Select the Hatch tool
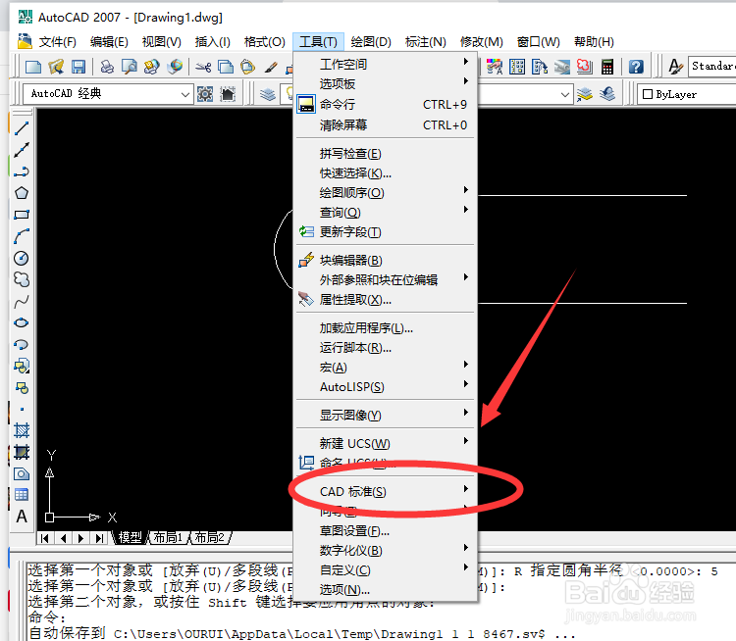This screenshot has width=736, height=641. pos(22,430)
